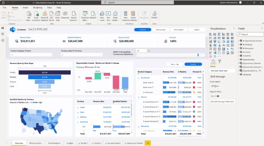Click the Contoso logo
Screen dimensions: 264x146
(13, 30)
